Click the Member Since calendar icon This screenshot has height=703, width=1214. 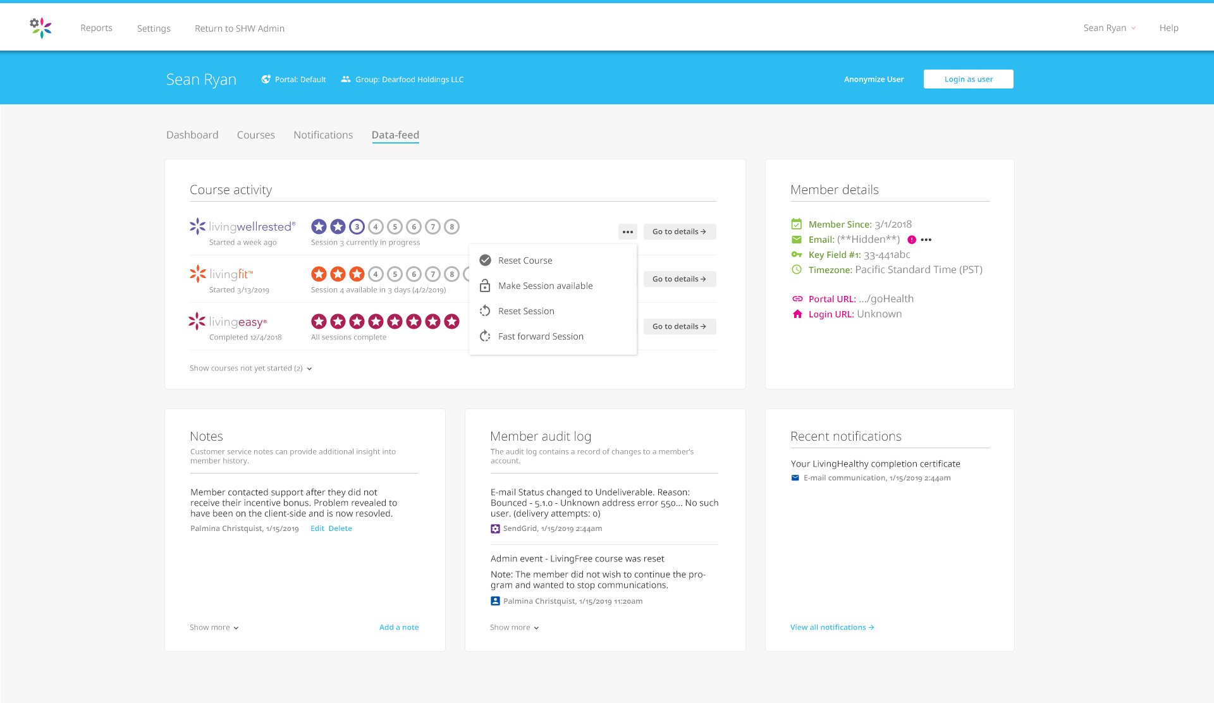795,224
